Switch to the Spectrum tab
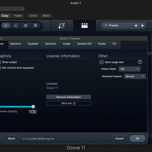152x152 pixels. [x=16, y=44]
